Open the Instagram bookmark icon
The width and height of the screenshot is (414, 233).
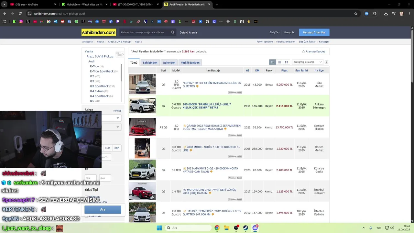(x=21, y=22)
